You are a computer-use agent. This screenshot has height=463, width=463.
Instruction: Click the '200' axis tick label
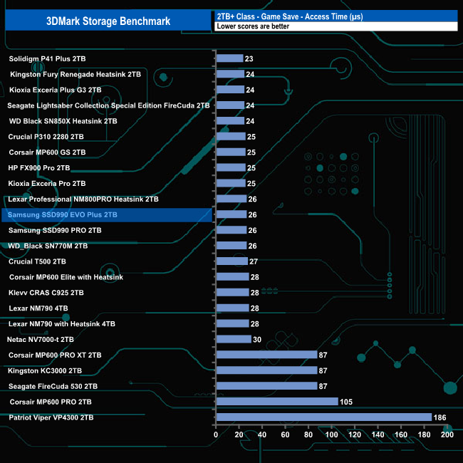click(x=447, y=435)
